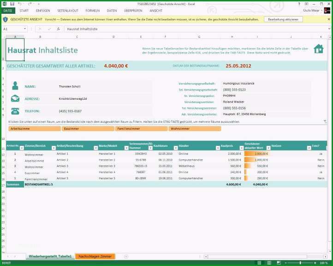Click the 100 % zoom level button
333x266 pixels.
324,263
